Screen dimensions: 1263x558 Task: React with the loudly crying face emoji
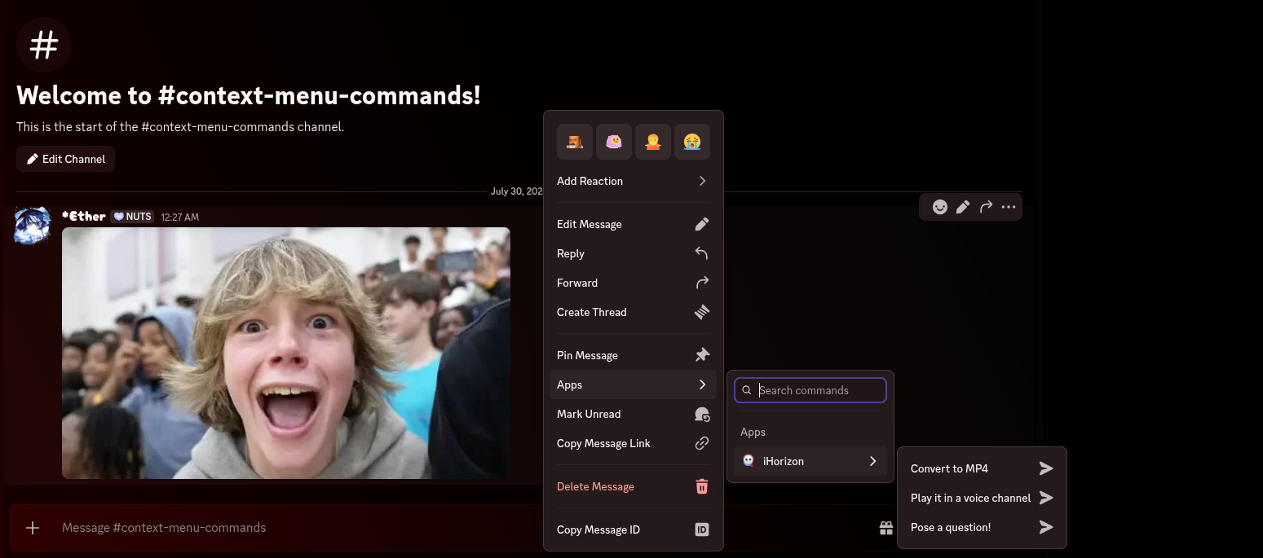click(692, 142)
